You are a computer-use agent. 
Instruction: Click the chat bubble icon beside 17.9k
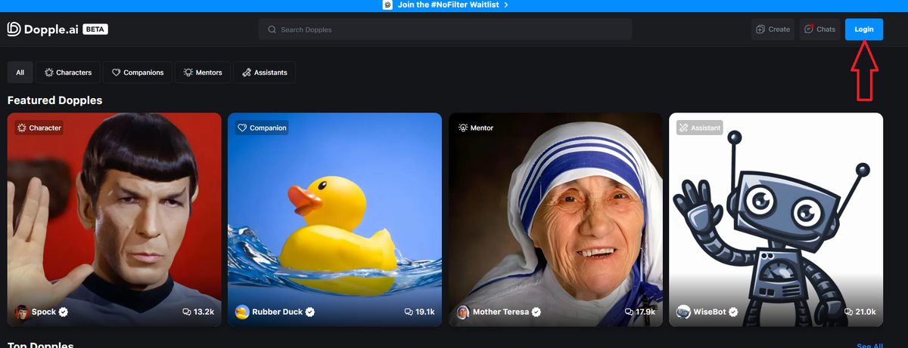coord(630,312)
